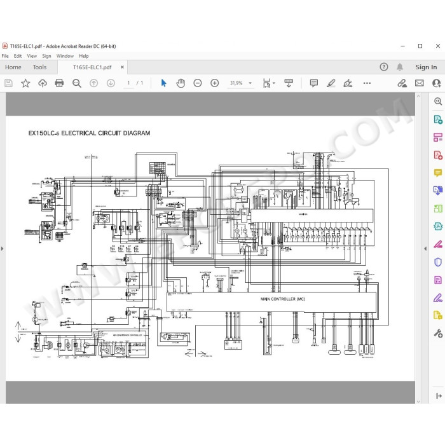445x445 pixels.
Task: Open the Window menu
Action: [x=65, y=56]
